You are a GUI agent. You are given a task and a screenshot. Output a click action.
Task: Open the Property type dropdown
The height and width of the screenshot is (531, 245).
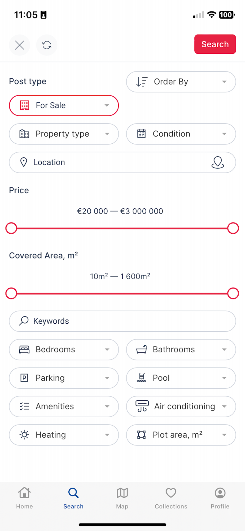[64, 134]
